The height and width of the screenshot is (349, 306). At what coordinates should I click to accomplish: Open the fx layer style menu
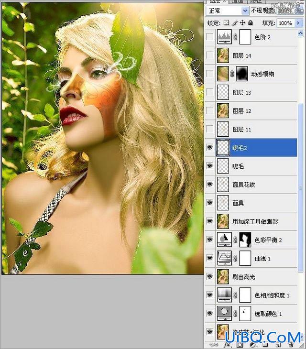tap(227, 345)
